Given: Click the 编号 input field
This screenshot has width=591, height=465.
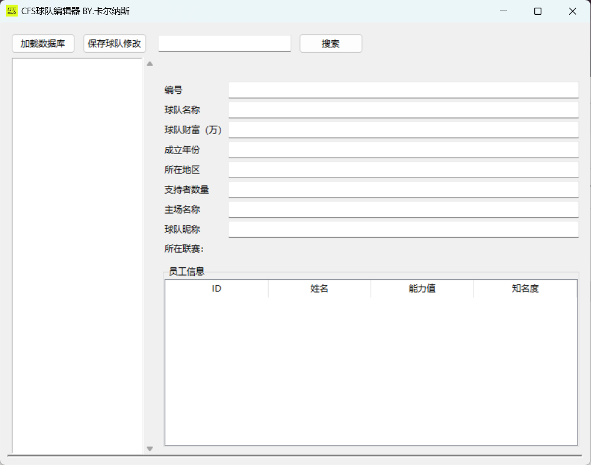Looking at the screenshot, I should [403, 90].
